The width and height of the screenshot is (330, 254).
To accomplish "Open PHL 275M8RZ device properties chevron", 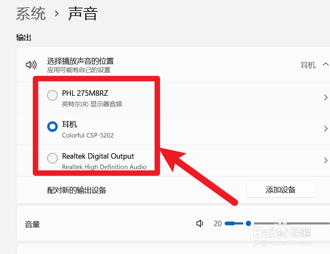I will pos(326,97).
